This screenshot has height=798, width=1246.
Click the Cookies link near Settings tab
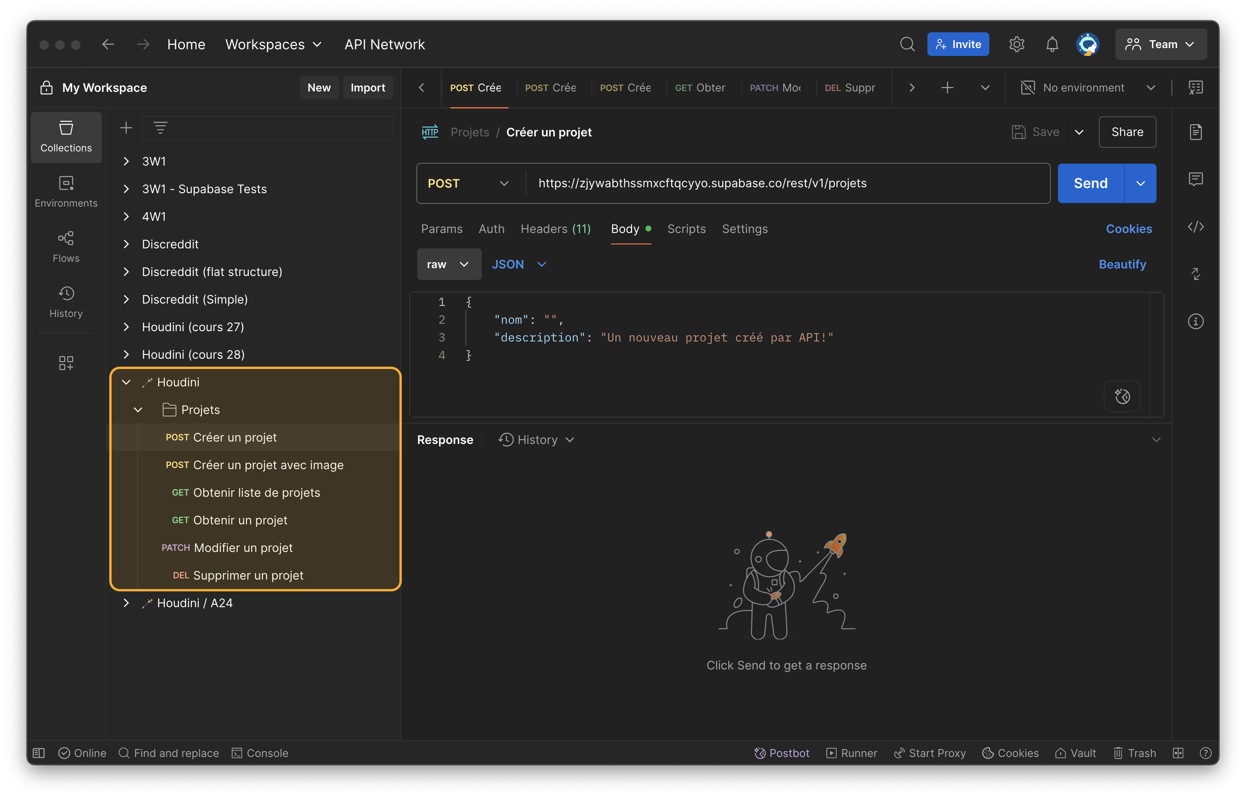coord(1128,229)
